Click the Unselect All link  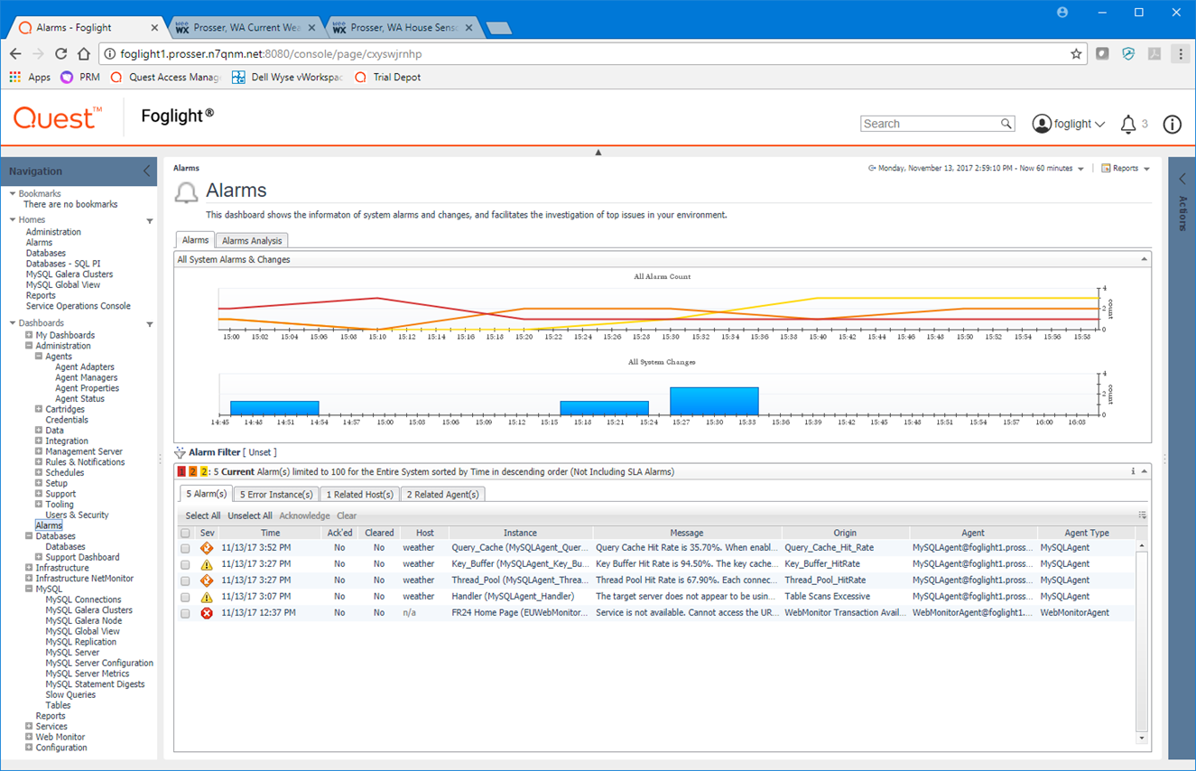pos(250,516)
